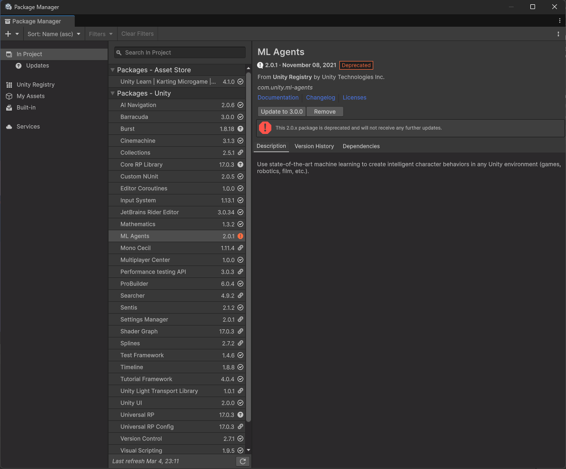
Task: Collapse the Packages - Asset Store group
Action: coord(113,70)
